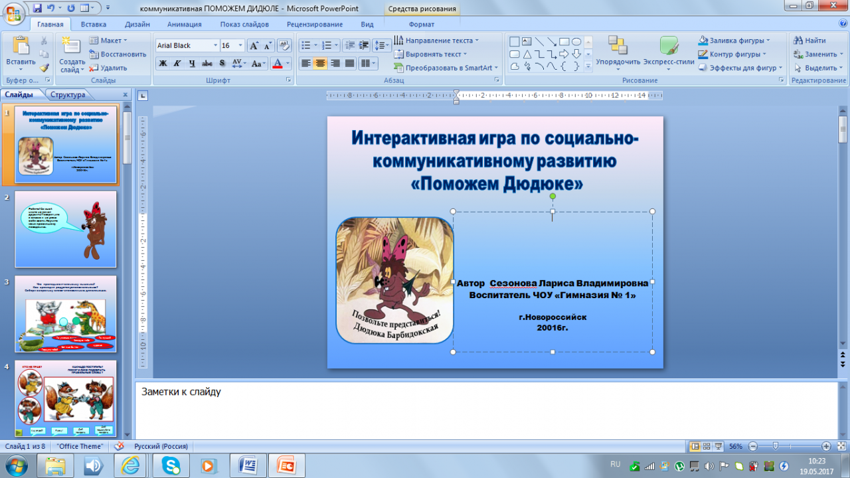Open the Дизайн ribbon tab
Image resolution: width=850 pixels, height=478 pixels.
pos(137,24)
